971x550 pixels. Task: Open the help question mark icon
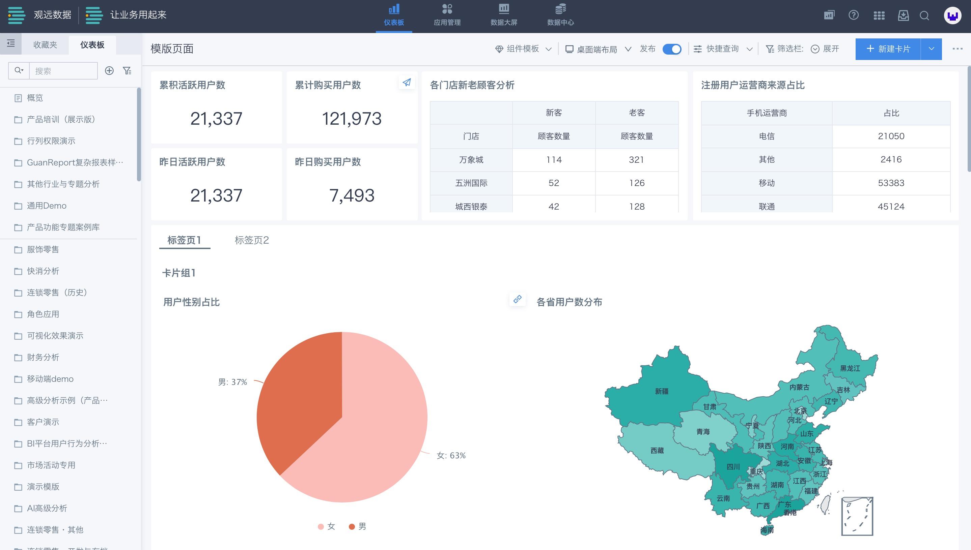(853, 15)
